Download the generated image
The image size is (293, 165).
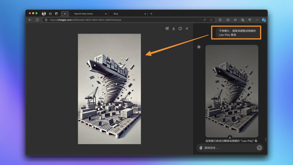tap(174, 28)
